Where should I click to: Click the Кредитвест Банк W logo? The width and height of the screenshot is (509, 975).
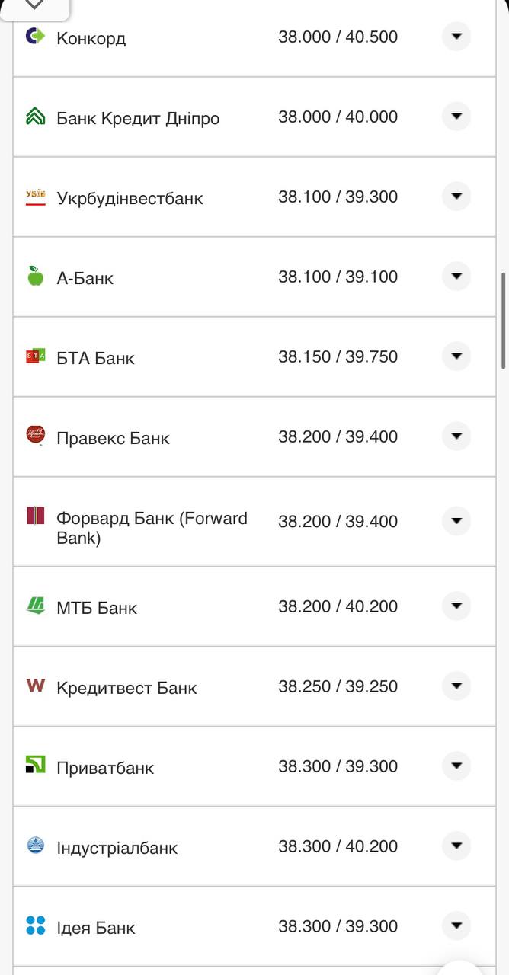[36, 686]
